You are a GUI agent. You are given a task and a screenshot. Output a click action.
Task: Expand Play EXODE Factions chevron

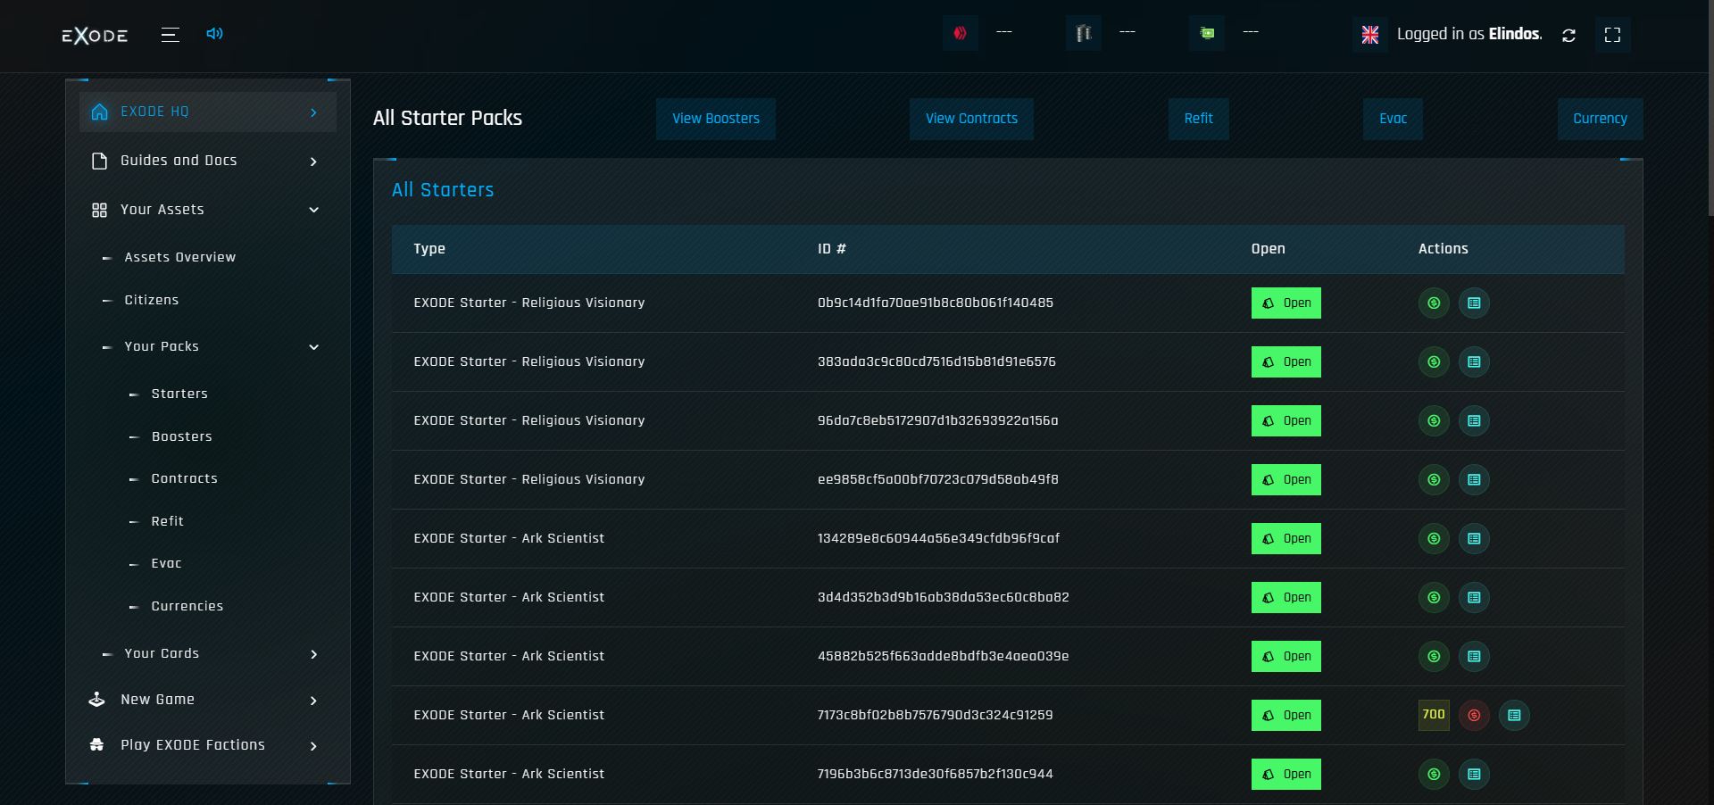313,746
